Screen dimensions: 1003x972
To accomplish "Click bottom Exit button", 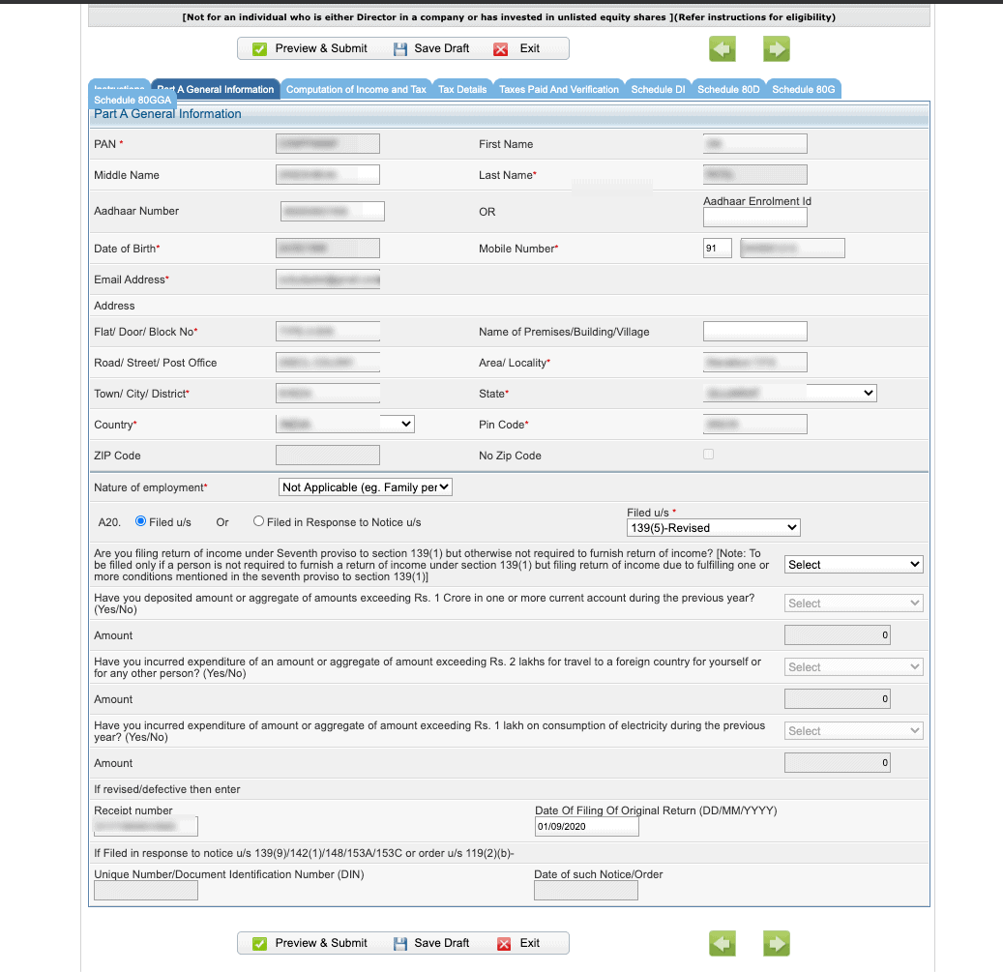I will (x=518, y=943).
